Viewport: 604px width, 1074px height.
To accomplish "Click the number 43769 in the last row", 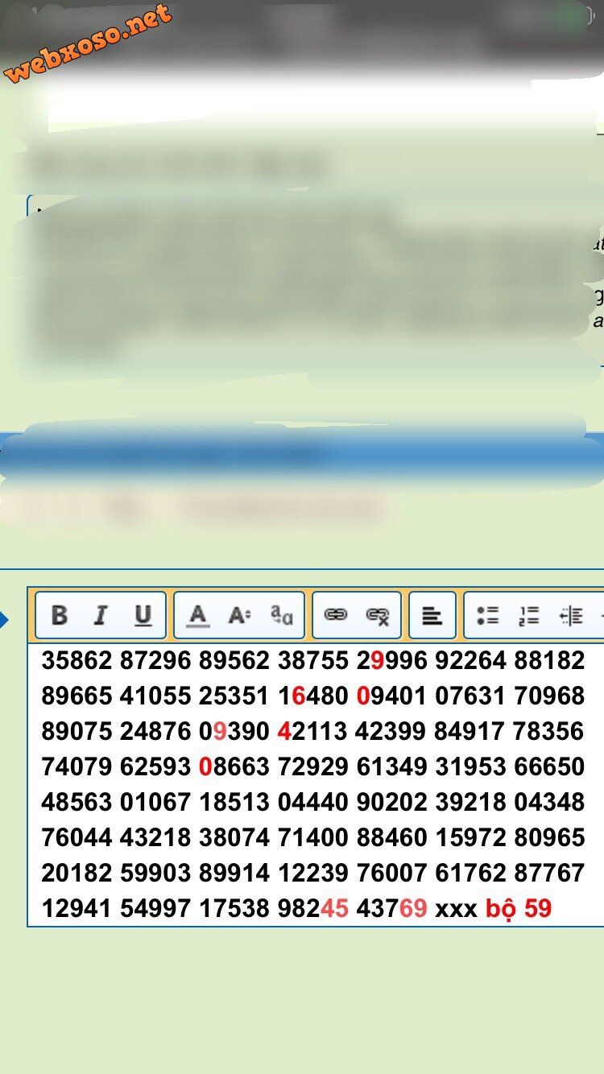I will 392,909.
